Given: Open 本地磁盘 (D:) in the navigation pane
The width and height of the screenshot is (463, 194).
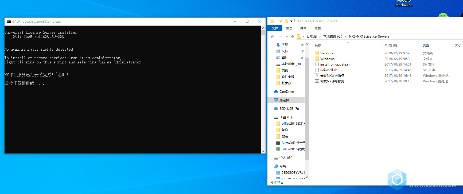Looking at the screenshot, I should pos(291,64).
